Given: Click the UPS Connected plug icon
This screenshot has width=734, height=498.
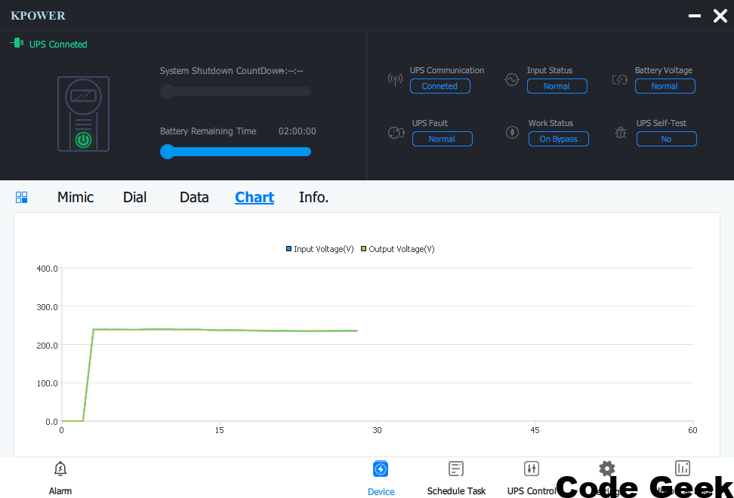Looking at the screenshot, I should point(17,43).
